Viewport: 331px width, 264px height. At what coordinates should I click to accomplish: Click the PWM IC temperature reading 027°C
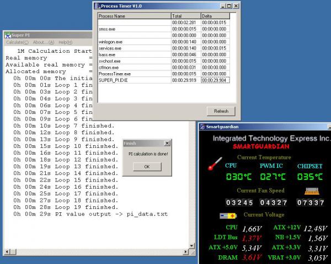pyautogui.click(x=273, y=177)
